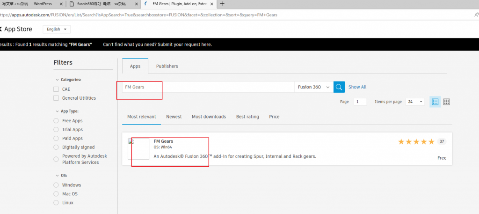The width and height of the screenshot is (479, 214).
Task: Go to App Store home logo
Action: pos(16,30)
